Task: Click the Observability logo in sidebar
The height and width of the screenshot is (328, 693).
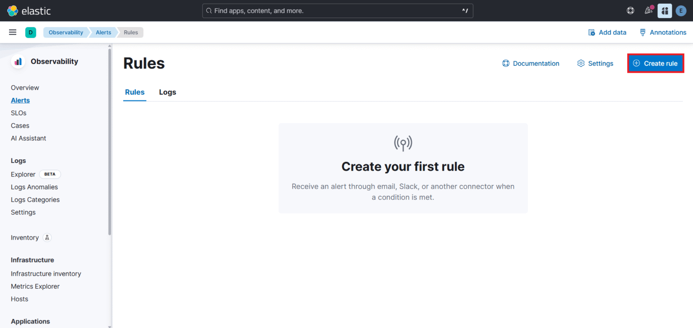Action: tap(18, 61)
